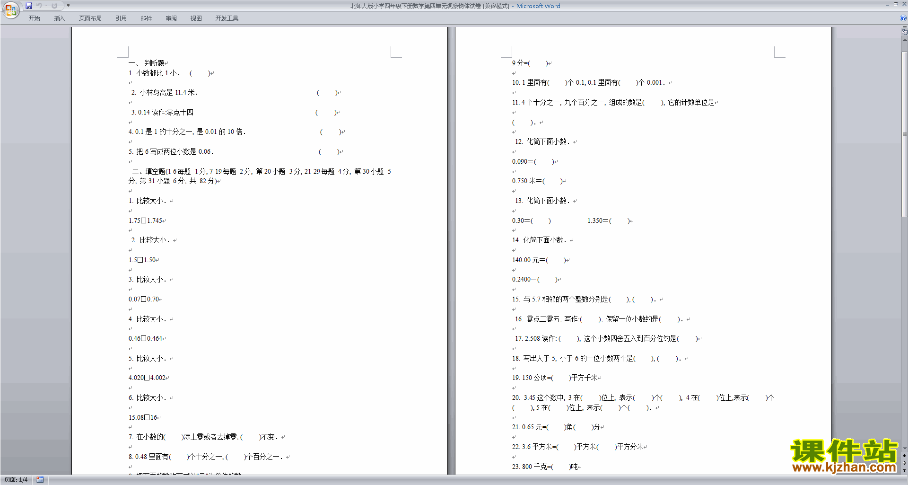
Task: Click the 二、填空题 section heading
Action: tap(260, 176)
